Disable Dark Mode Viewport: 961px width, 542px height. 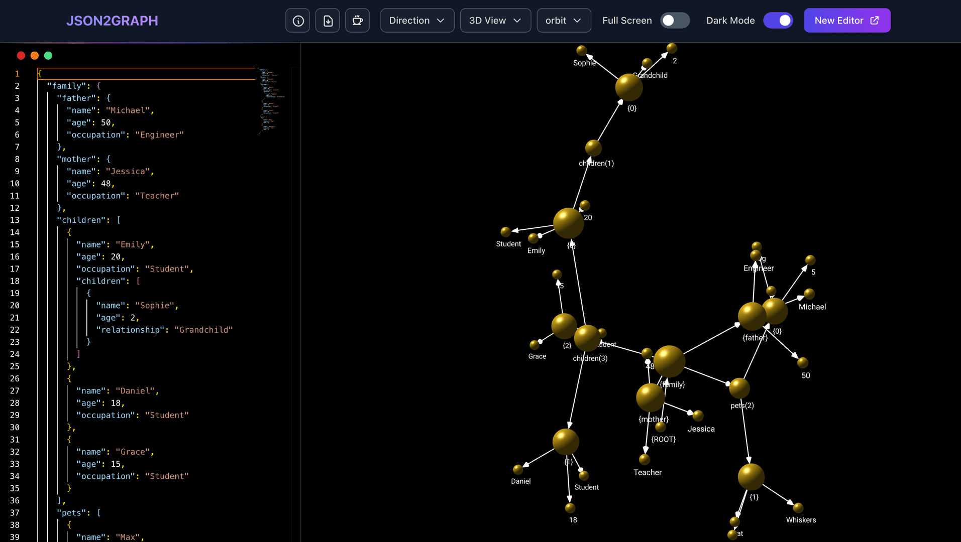pos(778,20)
